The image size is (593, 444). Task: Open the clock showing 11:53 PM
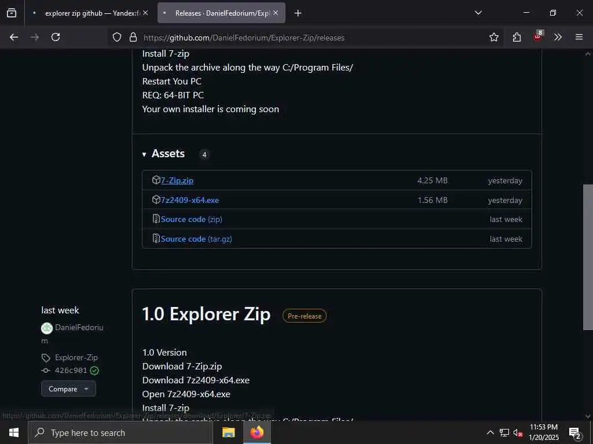click(543, 432)
